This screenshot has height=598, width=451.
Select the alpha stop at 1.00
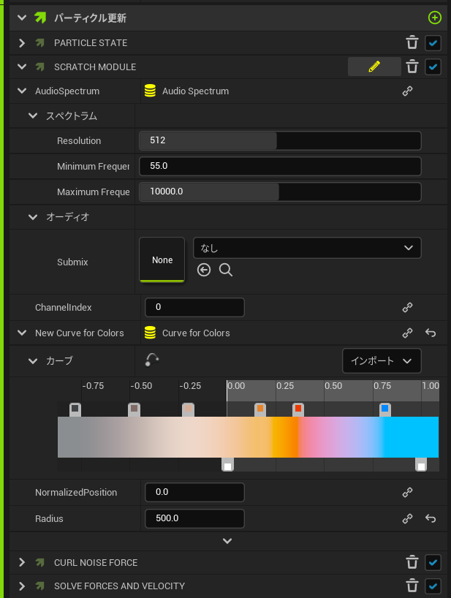pyautogui.click(x=421, y=465)
